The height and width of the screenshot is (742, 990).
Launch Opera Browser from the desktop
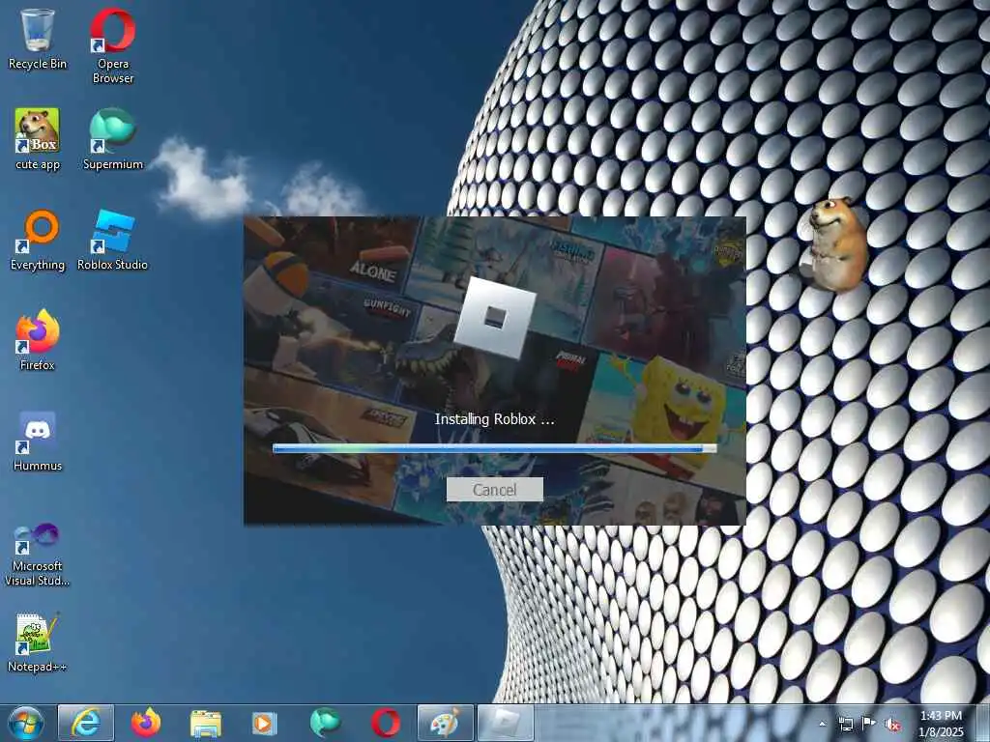[x=113, y=45]
